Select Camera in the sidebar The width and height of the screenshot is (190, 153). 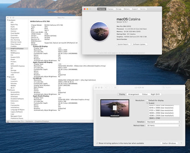pos(13,31)
